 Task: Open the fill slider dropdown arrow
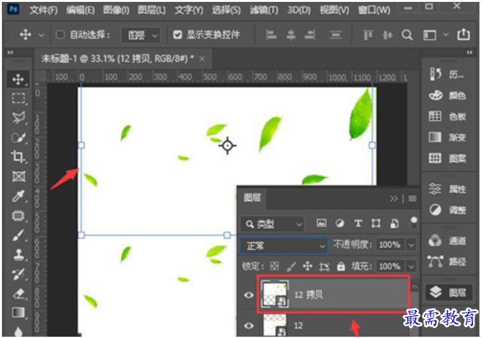pyautogui.click(x=411, y=266)
